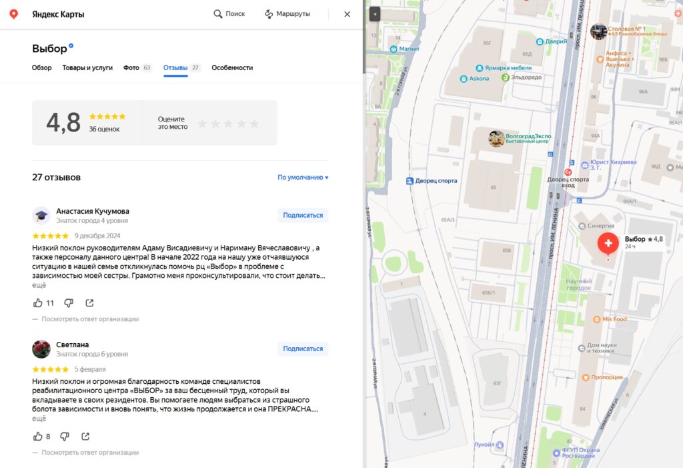This screenshot has width=683, height=468.
Task: Rate this place five stars
Action: [254, 124]
